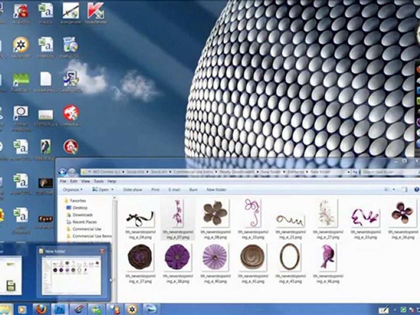This screenshot has height=315, width=420.
Task: Click the Print toolbar button
Action: click(x=155, y=189)
